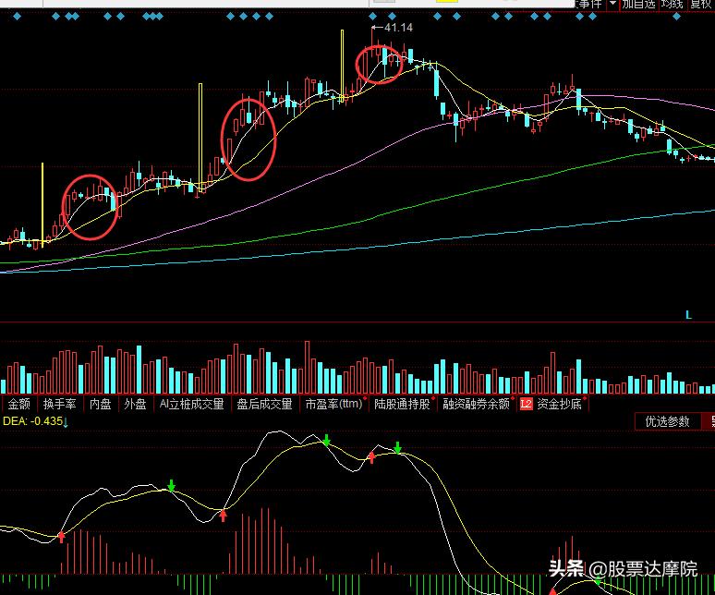Screen dimensions: 715x595
Task: Open the 内盘 indicator tab
Action: pyautogui.click(x=100, y=404)
